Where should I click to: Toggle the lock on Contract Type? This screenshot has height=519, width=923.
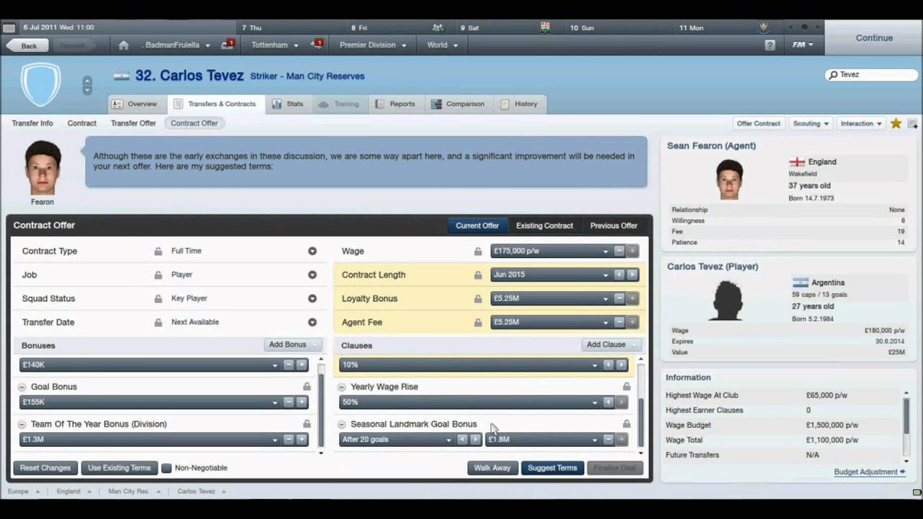pos(158,252)
